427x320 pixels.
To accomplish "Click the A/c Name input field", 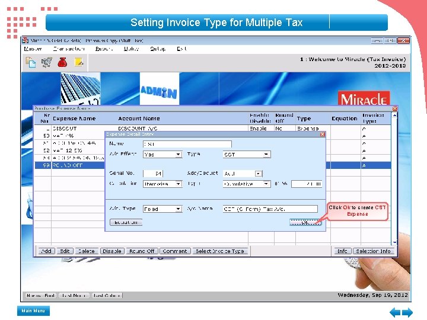I will (x=270, y=209).
